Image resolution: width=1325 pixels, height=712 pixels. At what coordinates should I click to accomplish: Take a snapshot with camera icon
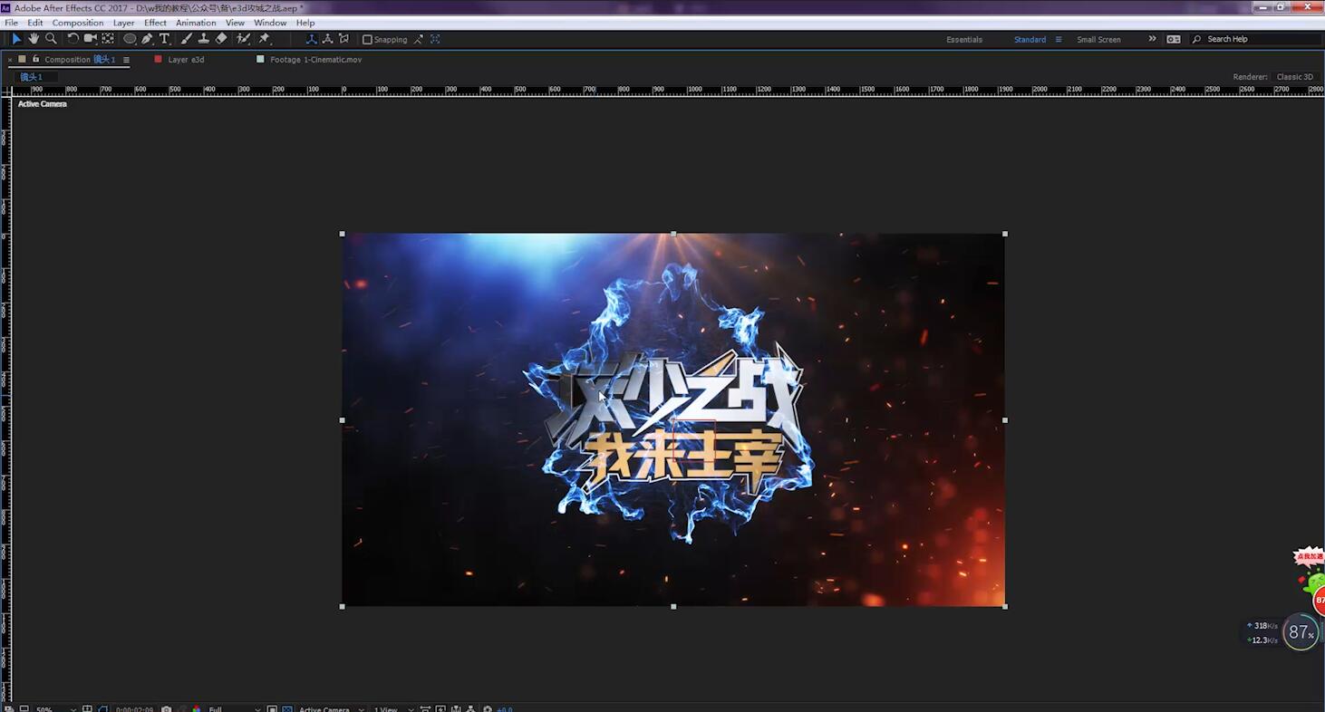click(166, 709)
